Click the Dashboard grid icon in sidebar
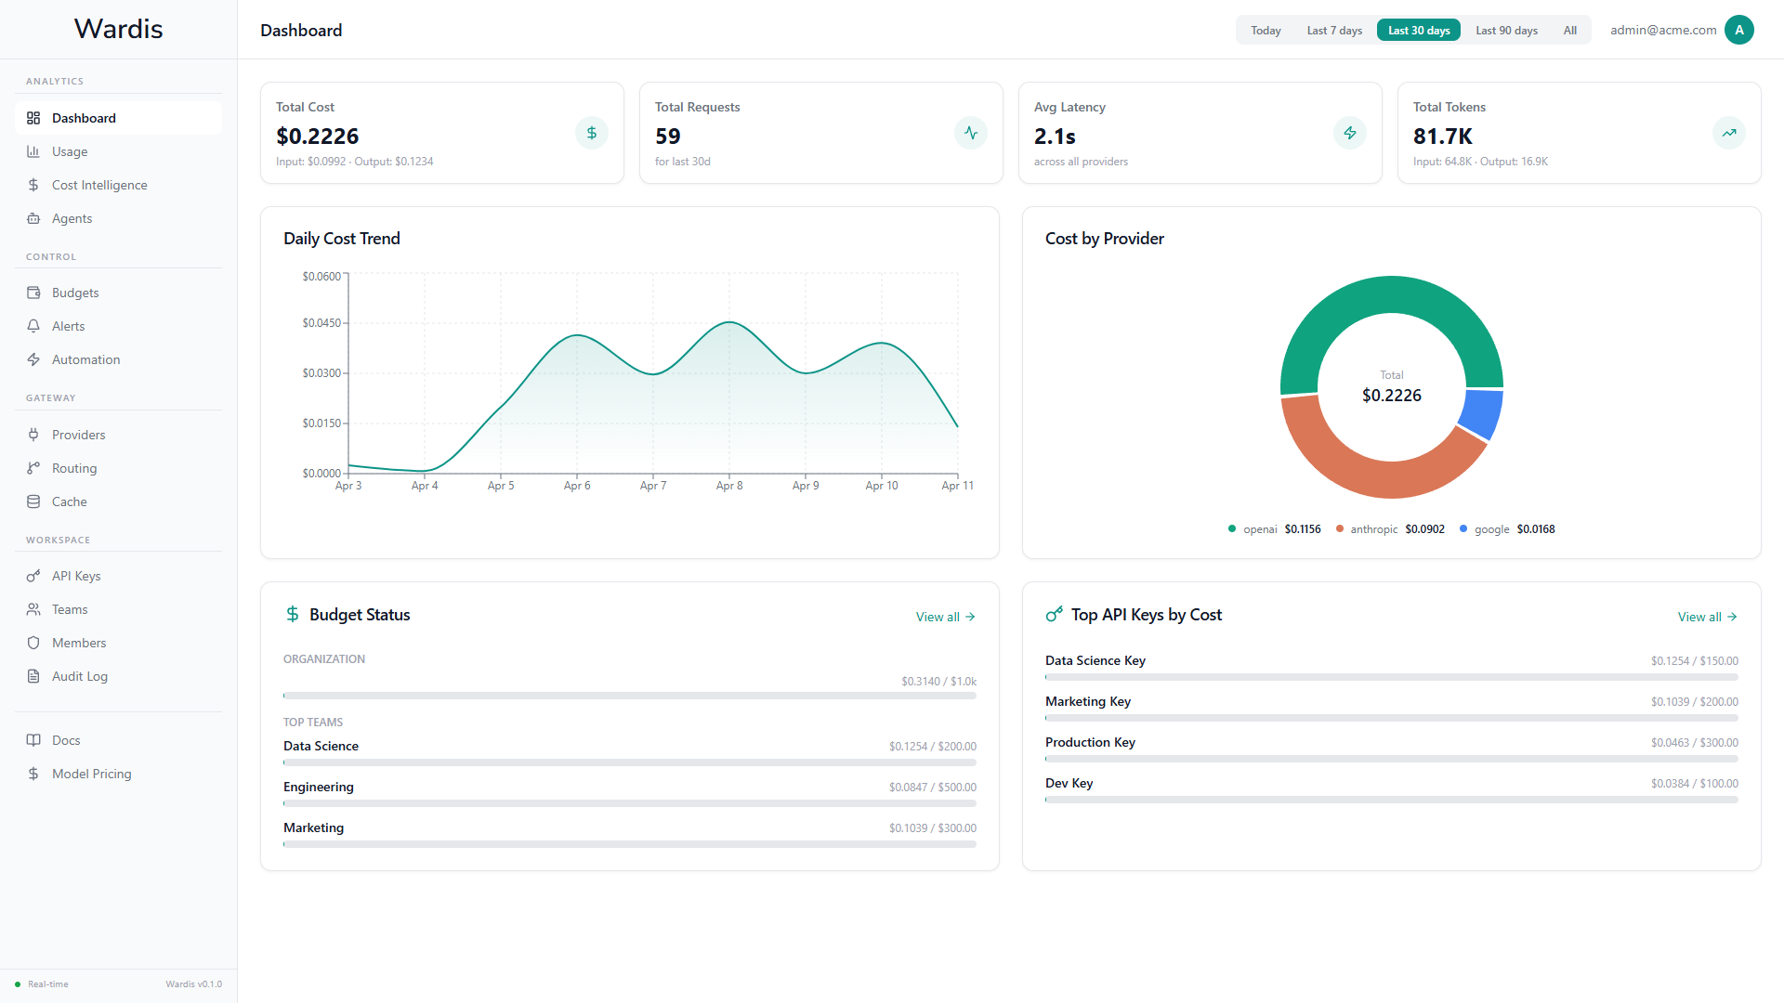Image resolution: width=1784 pixels, height=1003 pixels. pos(33,118)
